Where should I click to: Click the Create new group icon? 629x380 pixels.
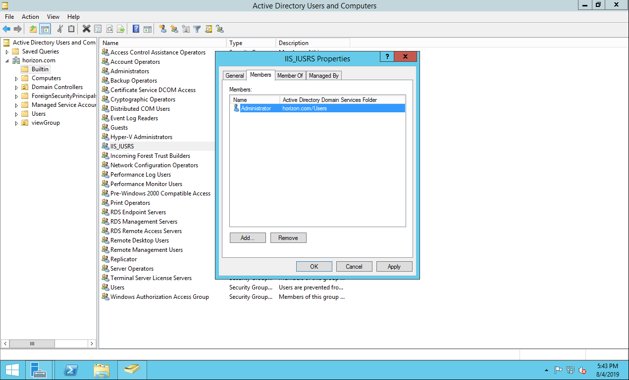coord(174,29)
